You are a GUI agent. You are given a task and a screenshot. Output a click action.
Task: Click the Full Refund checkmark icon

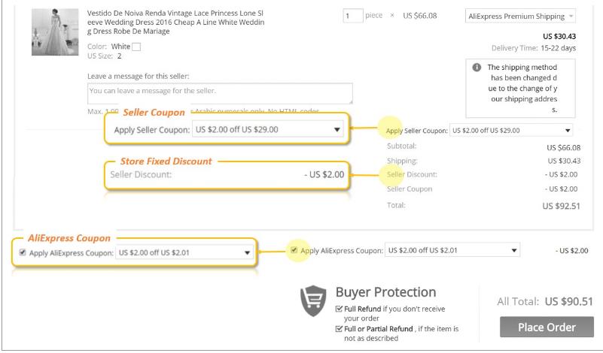(339, 309)
